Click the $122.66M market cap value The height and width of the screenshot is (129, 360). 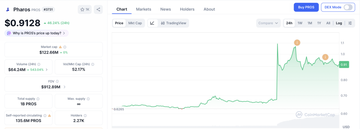click(49, 52)
